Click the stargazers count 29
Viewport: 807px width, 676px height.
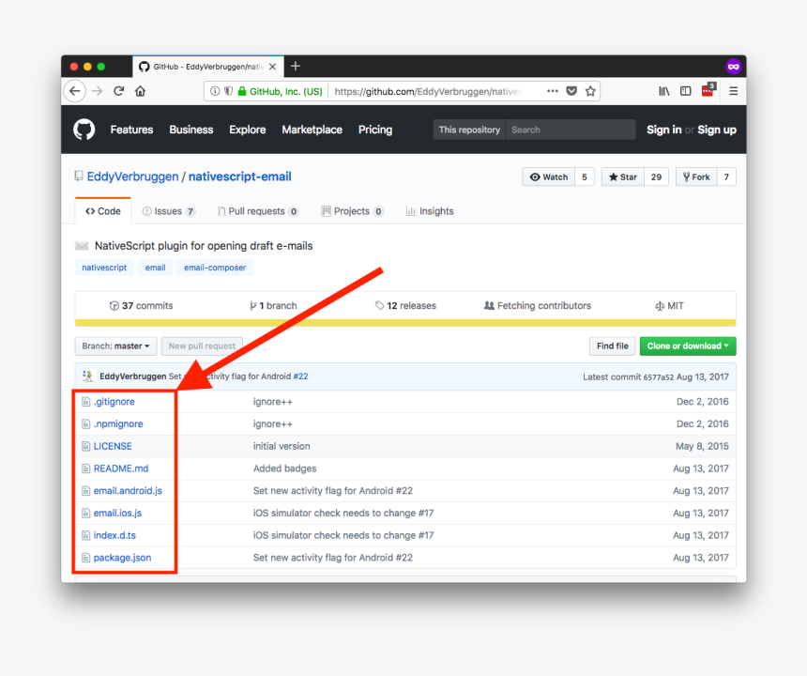click(656, 177)
